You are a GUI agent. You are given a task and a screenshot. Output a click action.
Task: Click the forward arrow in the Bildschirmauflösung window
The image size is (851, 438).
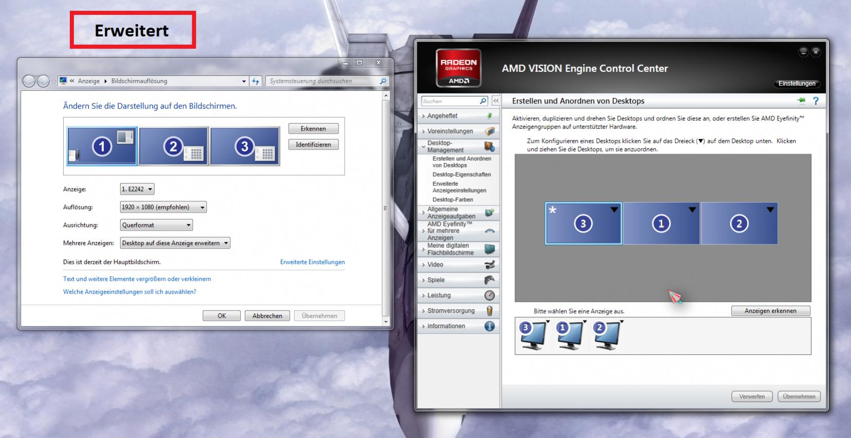point(43,81)
